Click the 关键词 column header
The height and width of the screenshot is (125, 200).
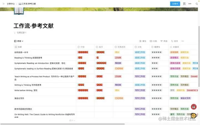click(183, 47)
